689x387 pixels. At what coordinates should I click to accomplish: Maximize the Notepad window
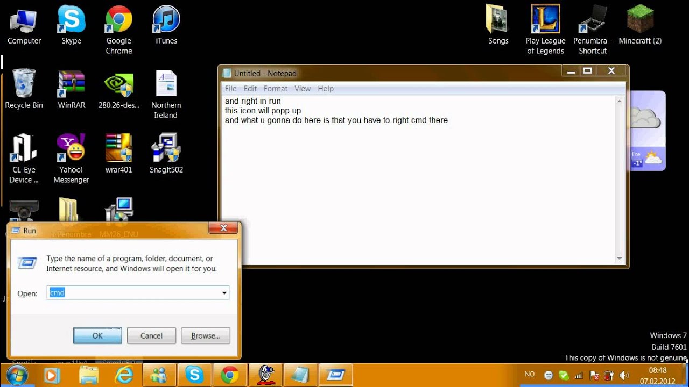[x=588, y=70]
